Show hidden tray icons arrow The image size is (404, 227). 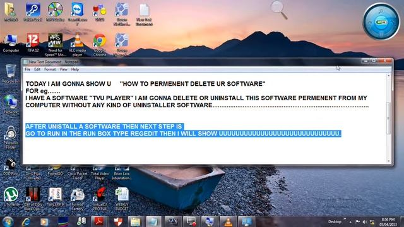350,222
